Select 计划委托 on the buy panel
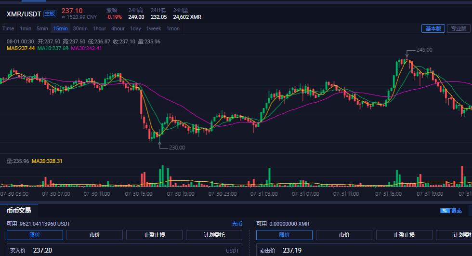The width and height of the screenshot is (472, 256). click(x=214, y=235)
